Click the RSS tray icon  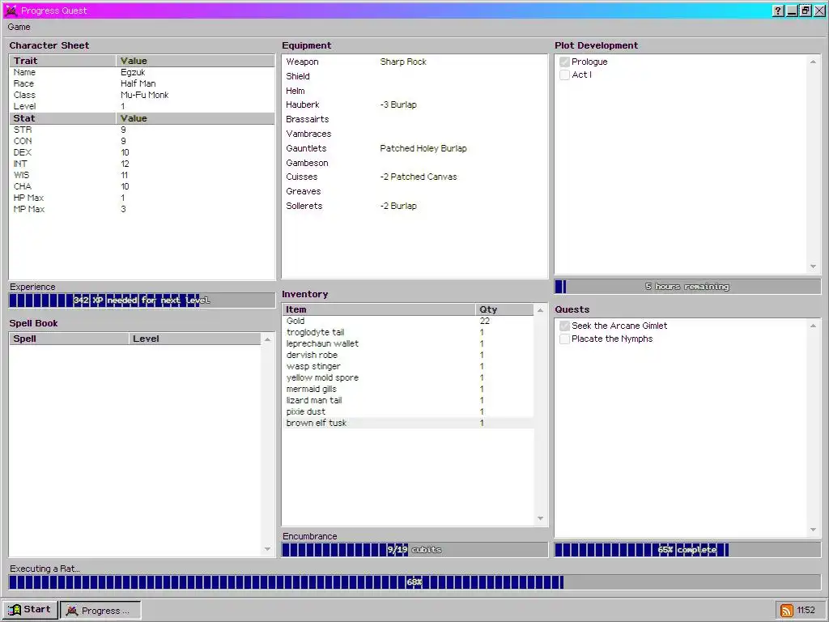coord(787,611)
